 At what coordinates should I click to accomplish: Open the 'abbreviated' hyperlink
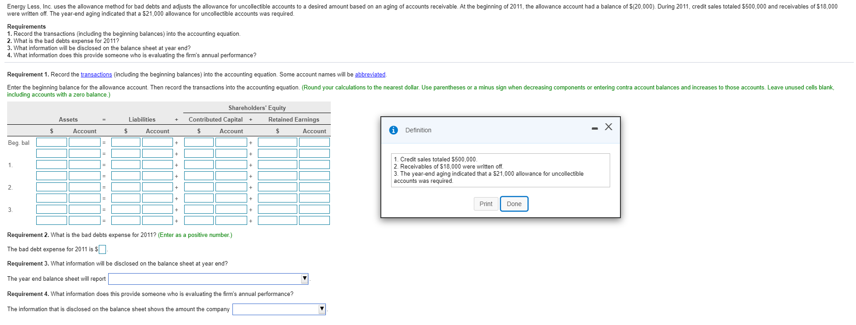(370, 75)
